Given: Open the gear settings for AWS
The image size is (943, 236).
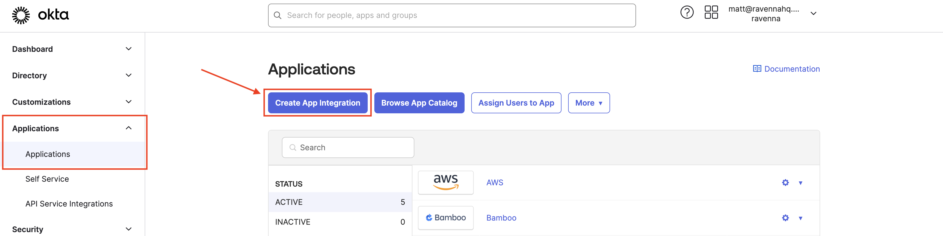Looking at the screenshot, I should coord(785,183).
